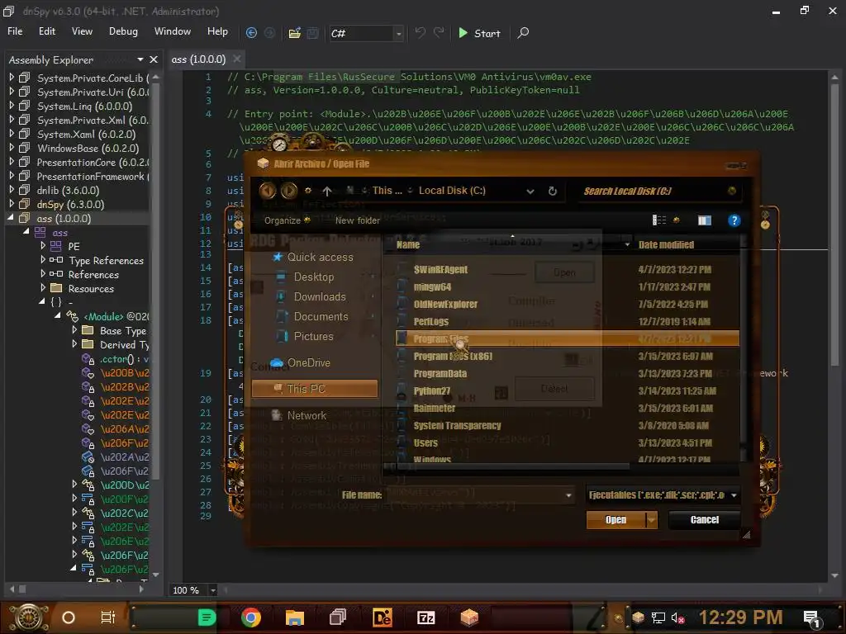This screenshot has width=846, height=634.
Task: Open the zoom 100 % dropdown
Action: 213,590
